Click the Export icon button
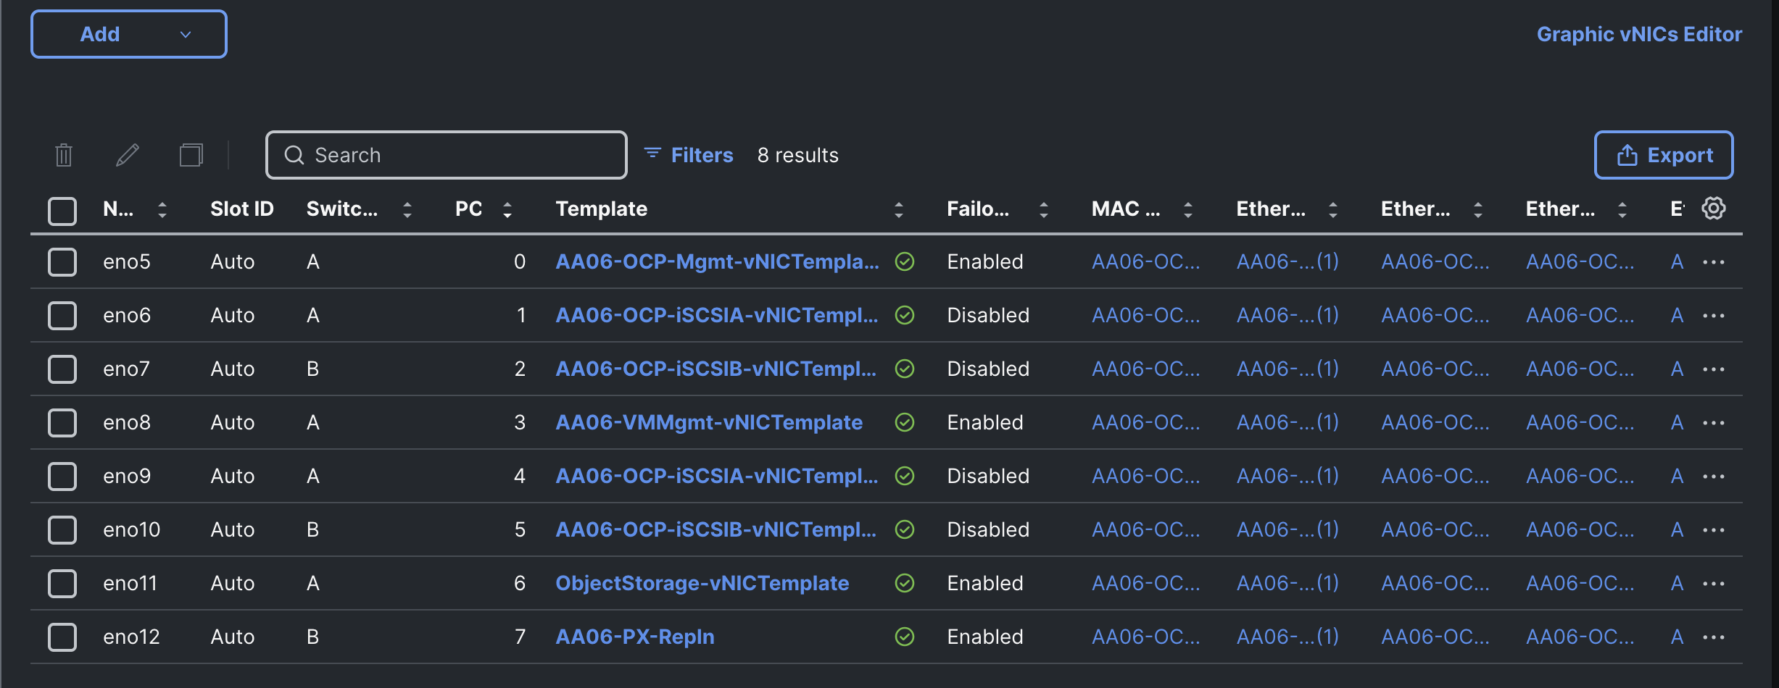1779x688 pixels. 1628,154
